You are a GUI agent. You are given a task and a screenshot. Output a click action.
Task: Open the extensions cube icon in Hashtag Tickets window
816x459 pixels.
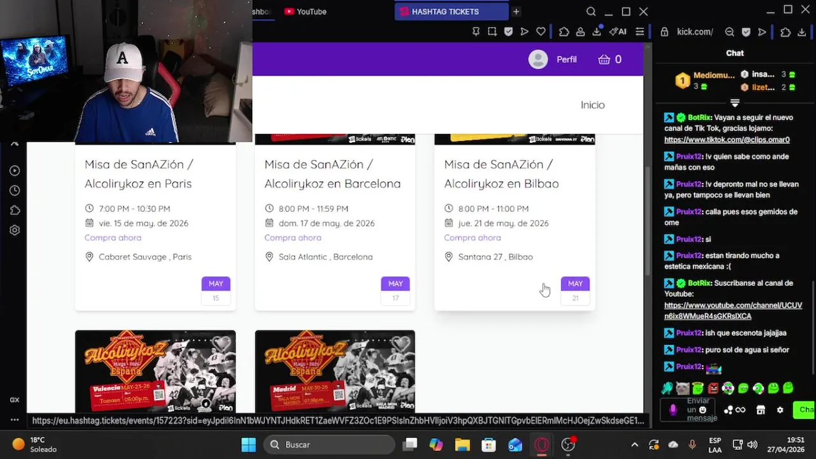(x=564, y=31)
